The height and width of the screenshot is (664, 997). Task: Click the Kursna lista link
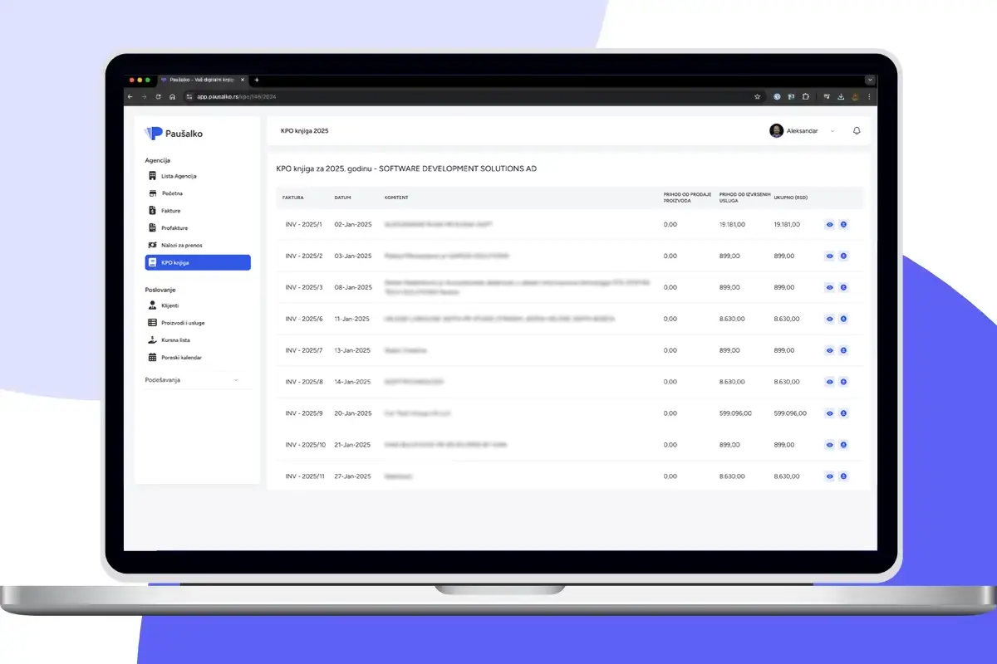coord(176,340)
